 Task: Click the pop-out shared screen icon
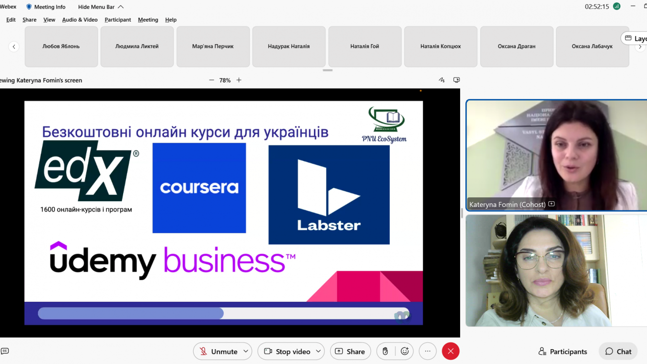click(x=457, y=80)
